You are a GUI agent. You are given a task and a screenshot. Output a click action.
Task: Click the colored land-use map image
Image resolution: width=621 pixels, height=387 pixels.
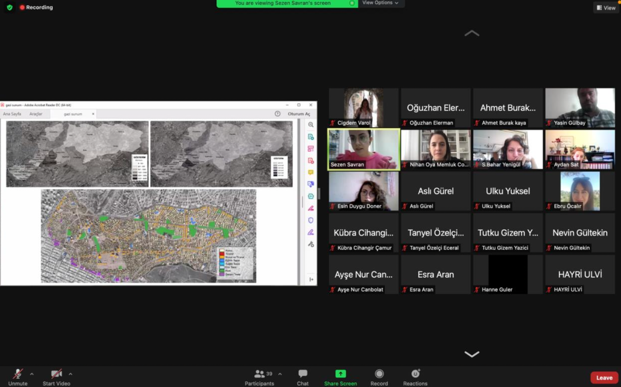(149, 236)
